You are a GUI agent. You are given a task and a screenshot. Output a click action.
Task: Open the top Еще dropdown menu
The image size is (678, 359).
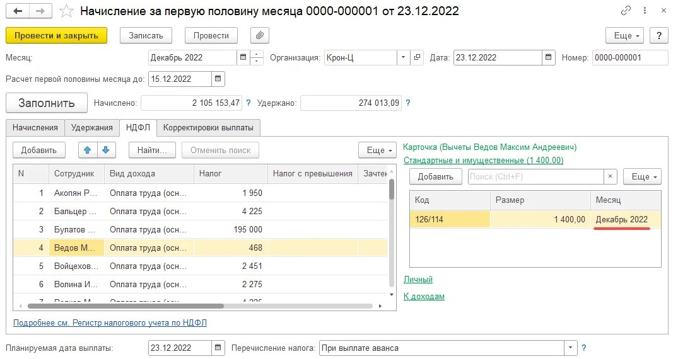(x=624, y=35)
